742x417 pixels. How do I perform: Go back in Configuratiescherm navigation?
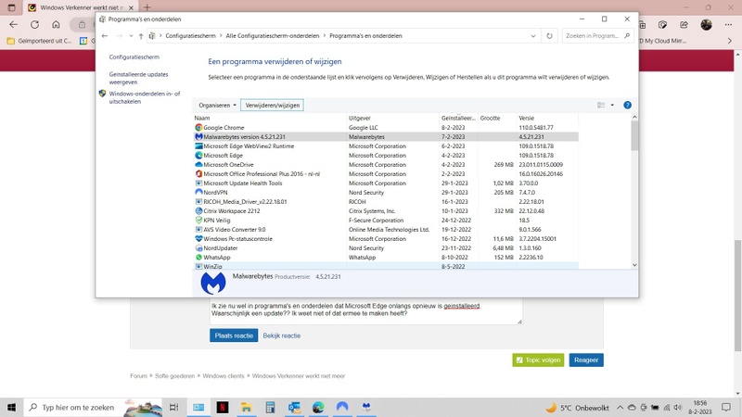[105, 36]
